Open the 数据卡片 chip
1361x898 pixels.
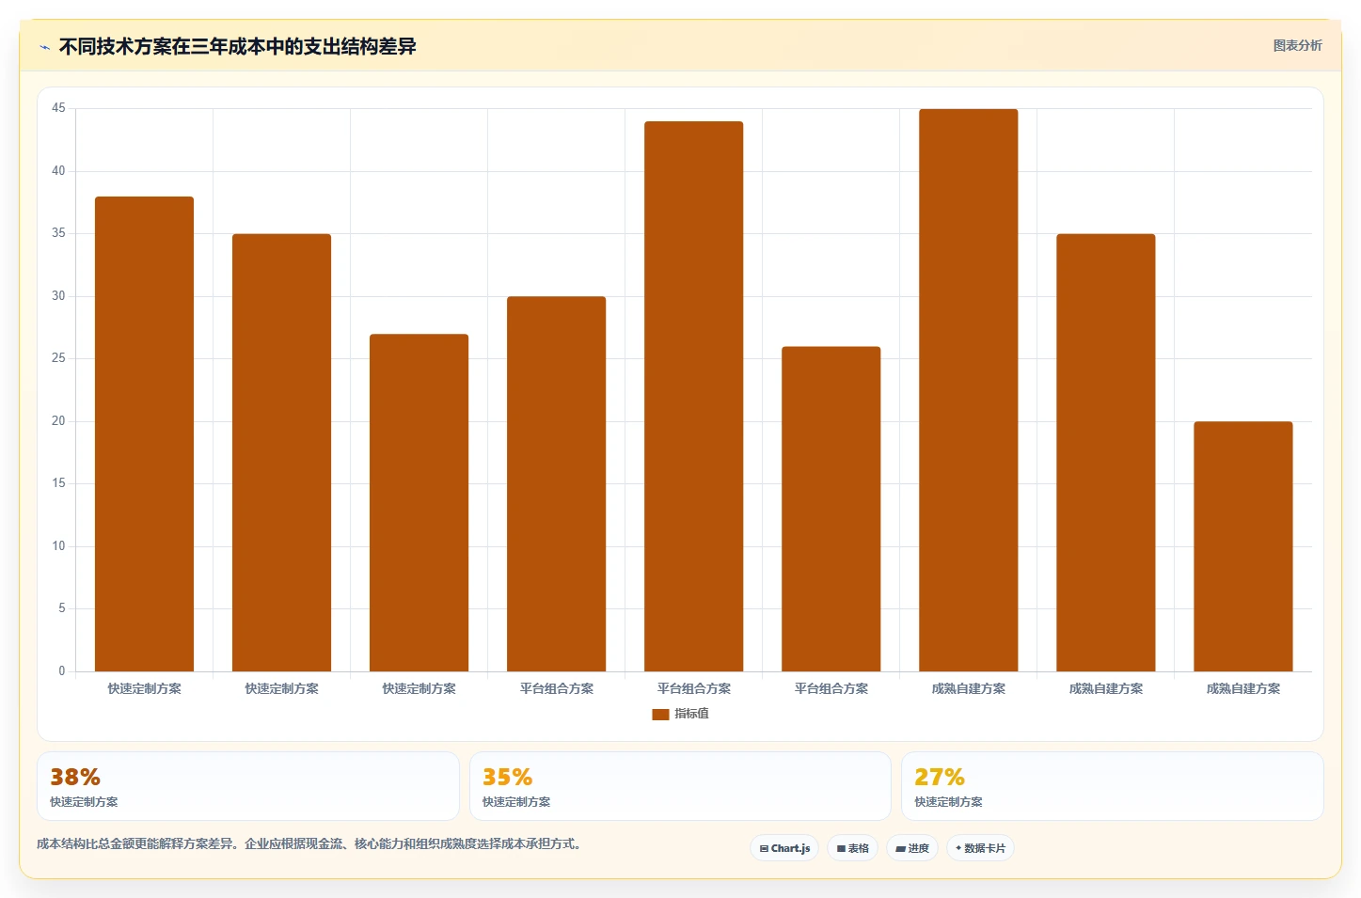pos(980,848)
